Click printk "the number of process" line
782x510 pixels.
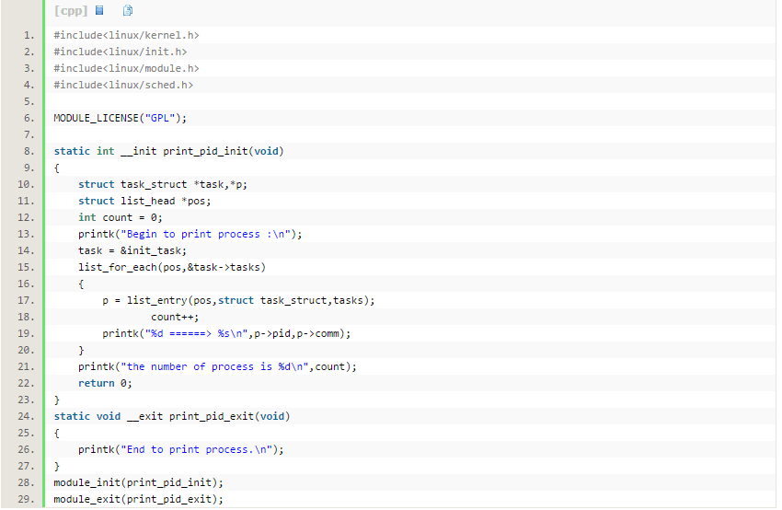point(217,366)
